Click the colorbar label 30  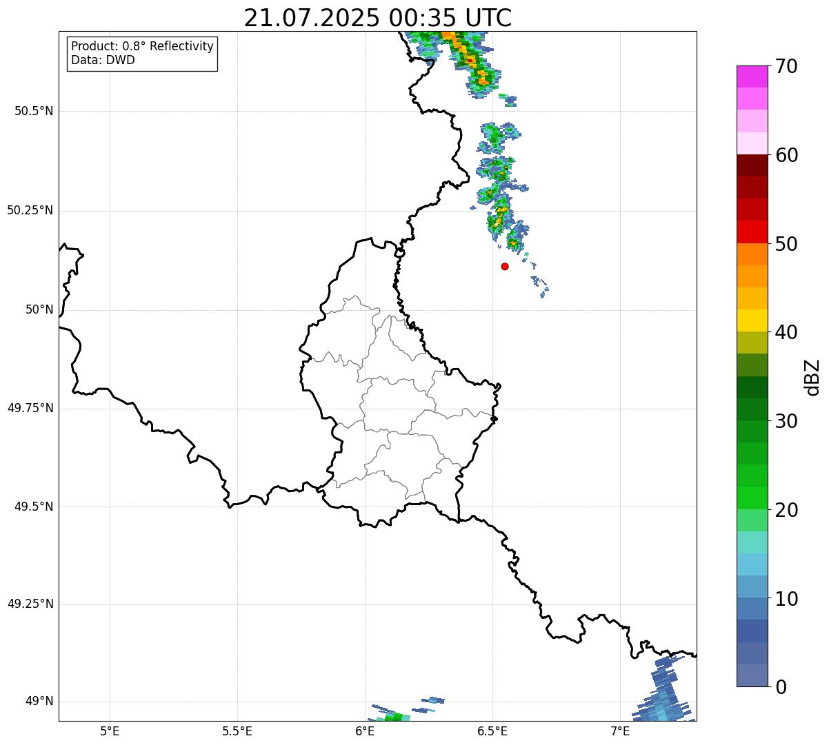coord(787,421)
